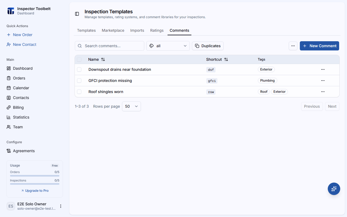Click Exterior tag in Roof shingles row

[279, 92]
